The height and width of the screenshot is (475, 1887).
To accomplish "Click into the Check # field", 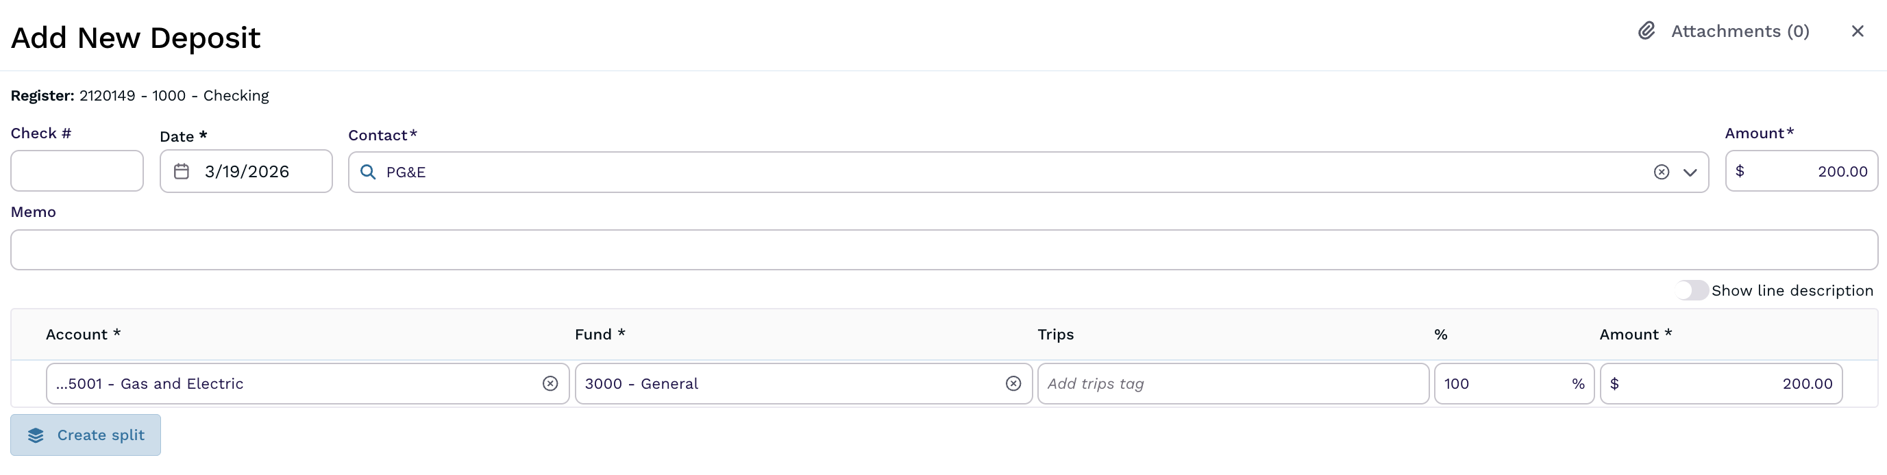I will point(77,171).
